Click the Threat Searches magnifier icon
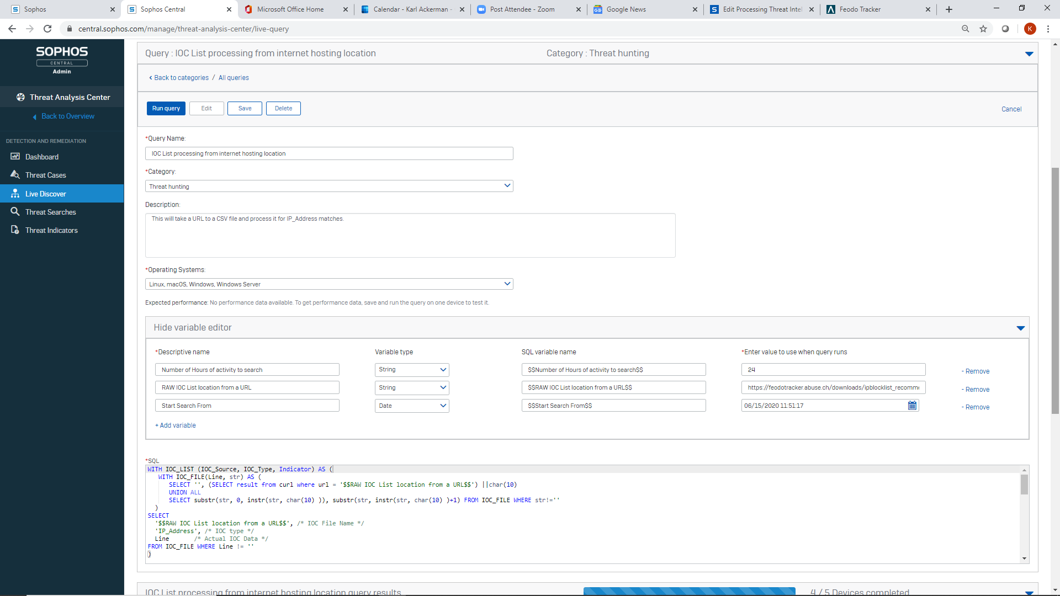This screenshot has height=596, width=1060. (15, 212)
